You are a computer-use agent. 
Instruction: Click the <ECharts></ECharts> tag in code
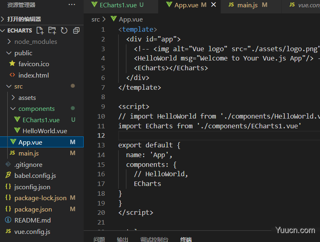coord(171,68)
